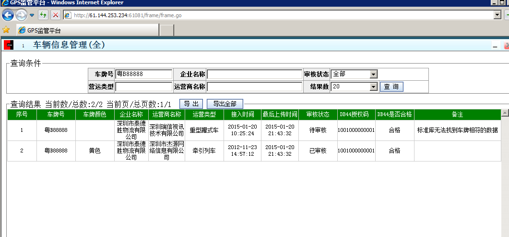Click the sequence number 2 cell
509x237 pixels.
click(x=22, y=151)
